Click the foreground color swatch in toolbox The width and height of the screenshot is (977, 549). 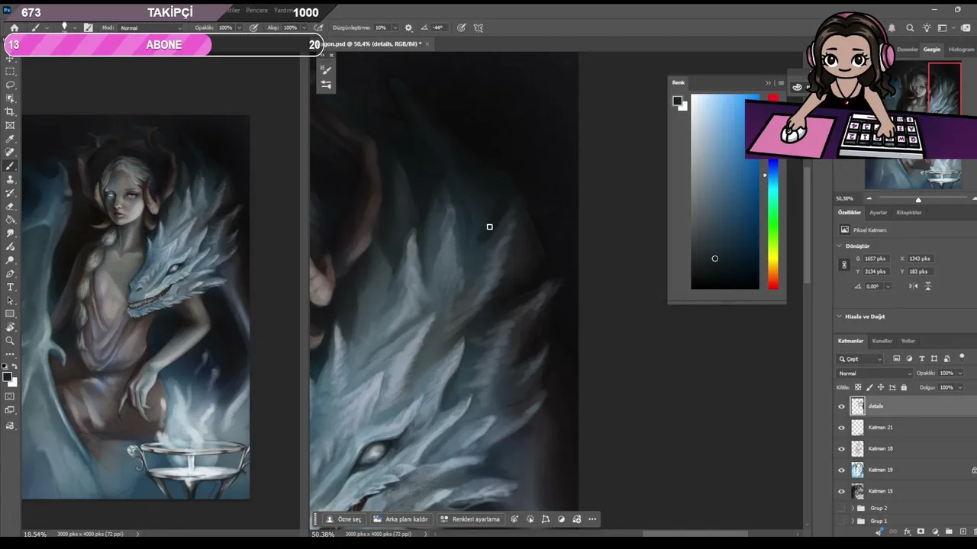coord(7,377)
